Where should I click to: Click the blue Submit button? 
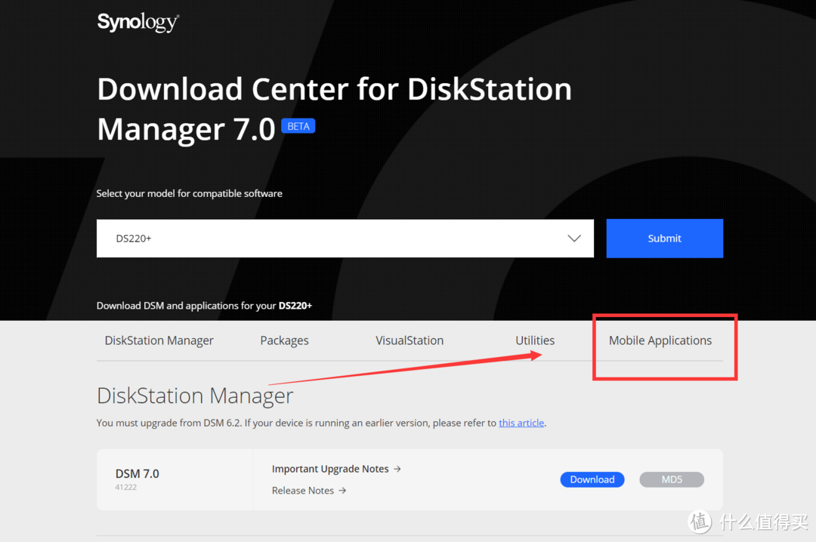[665, 239]
